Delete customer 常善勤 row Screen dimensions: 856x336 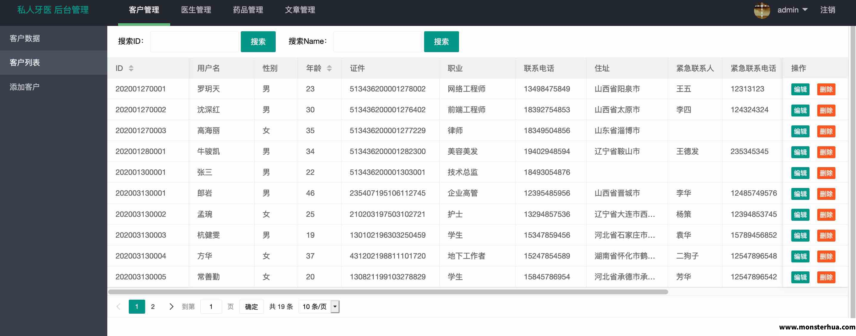pyautogui.click(x=826, y=277)
